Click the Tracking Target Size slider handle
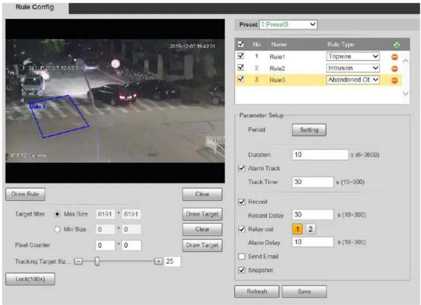This screenshot has height=305, width=421. (x=97, y=261)
